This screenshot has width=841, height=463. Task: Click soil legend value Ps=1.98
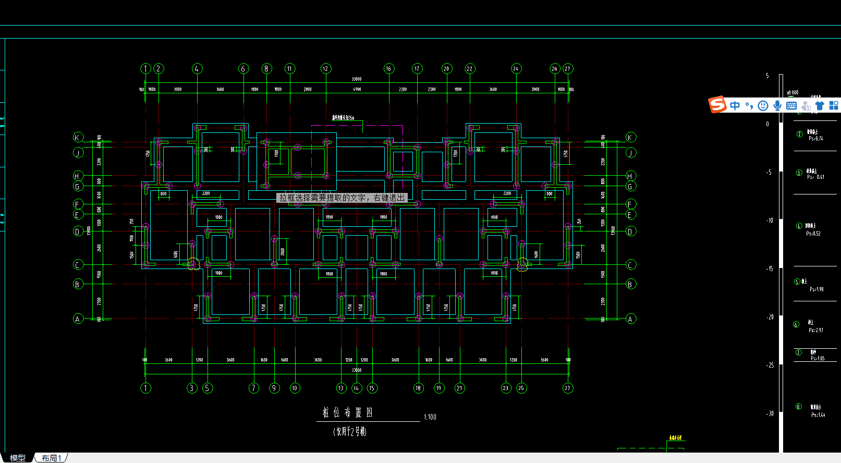pyautogui.click(x=817, y=289)
